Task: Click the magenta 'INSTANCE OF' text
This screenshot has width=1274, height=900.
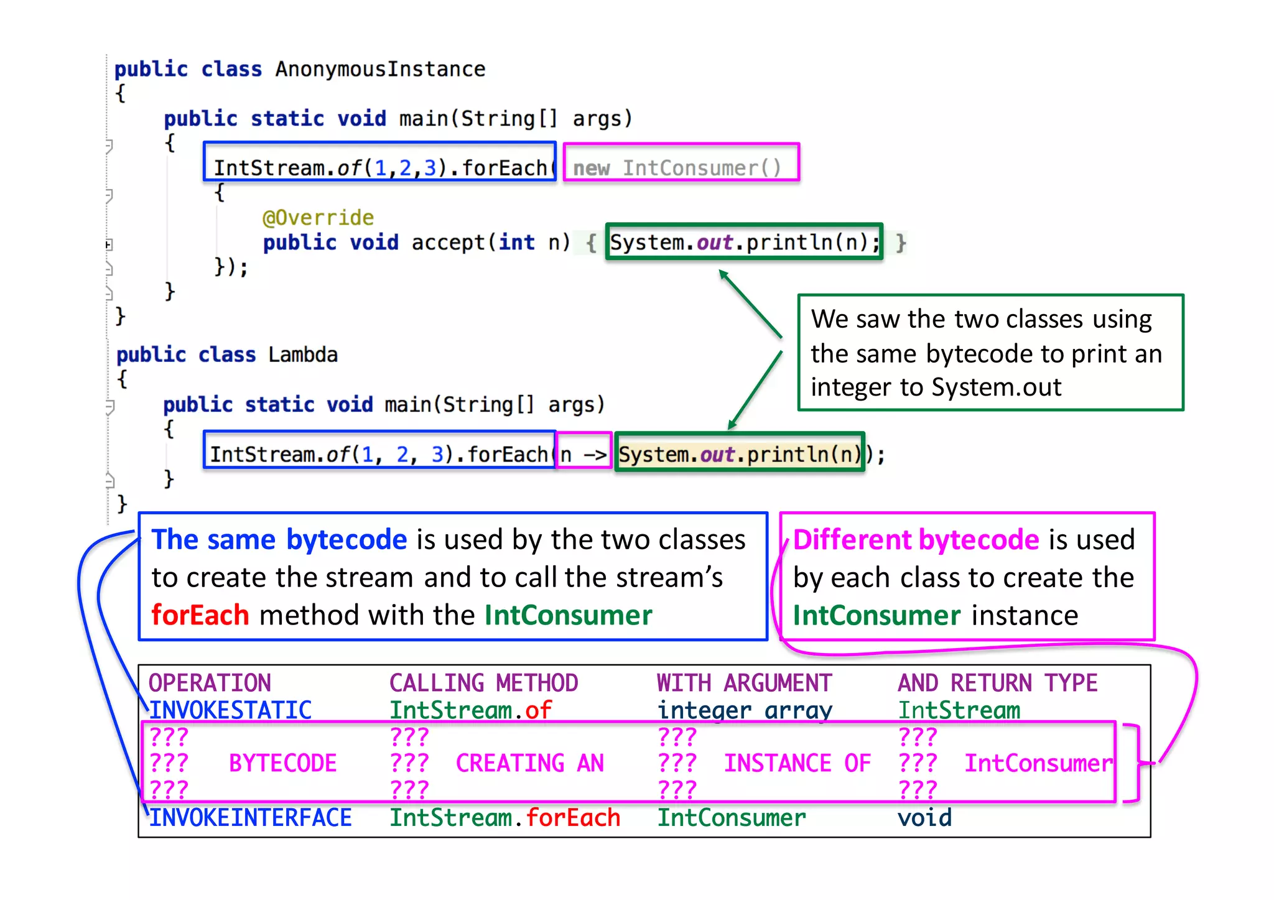Action: (797, 764)
